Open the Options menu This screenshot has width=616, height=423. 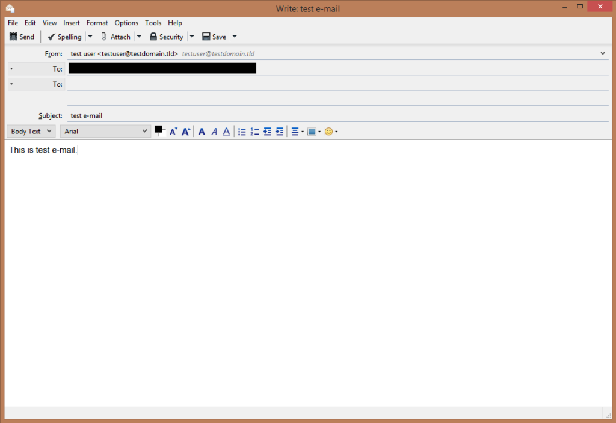pyautogui.click(x=126, y=23)
